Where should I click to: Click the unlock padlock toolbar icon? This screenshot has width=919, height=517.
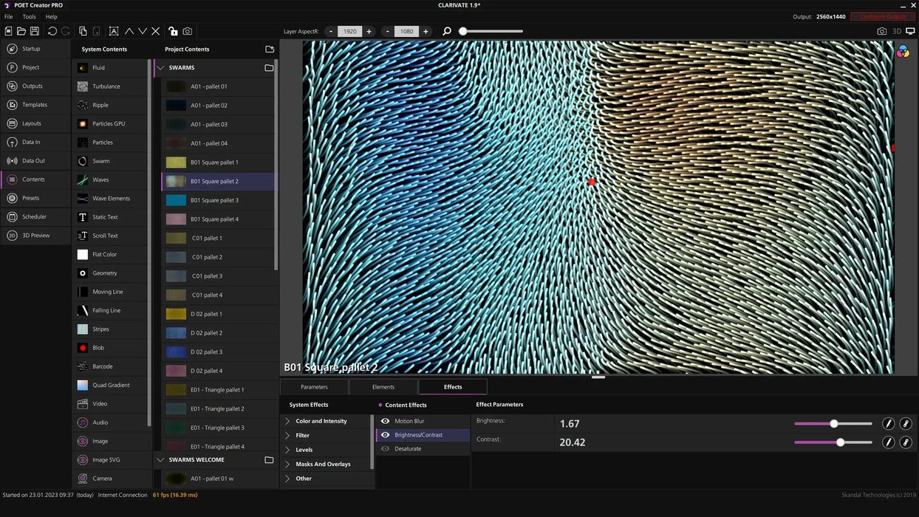point(172,32)
